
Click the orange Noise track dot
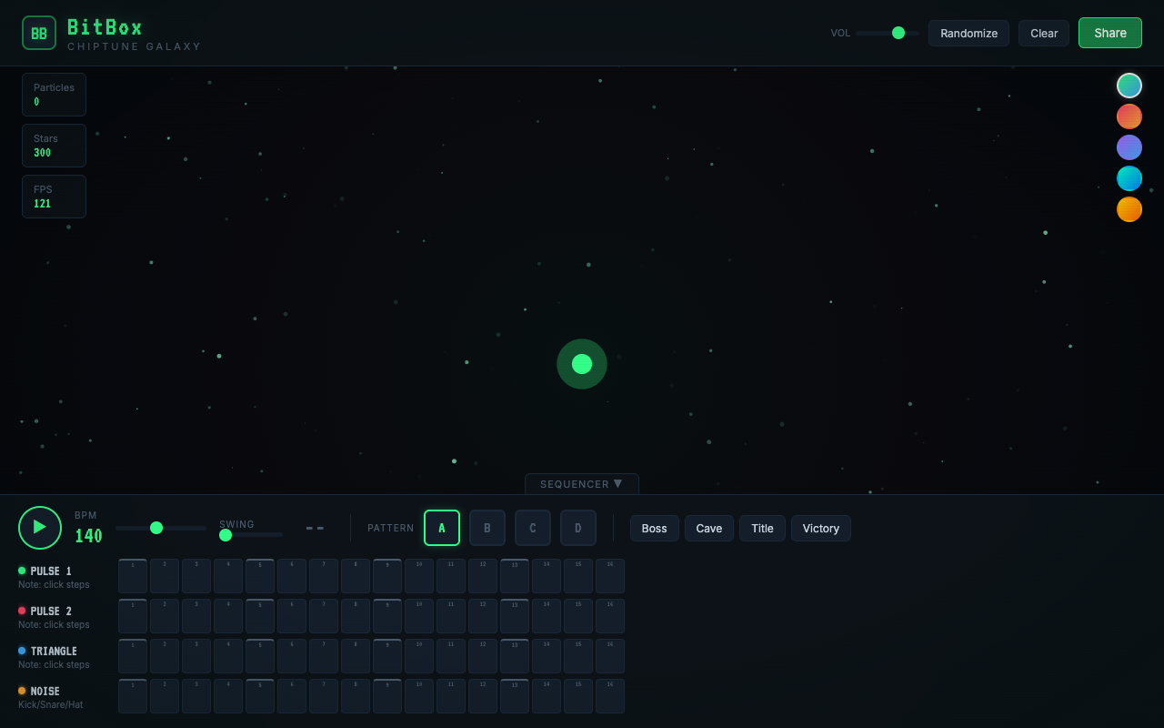(x=22, y=691)
